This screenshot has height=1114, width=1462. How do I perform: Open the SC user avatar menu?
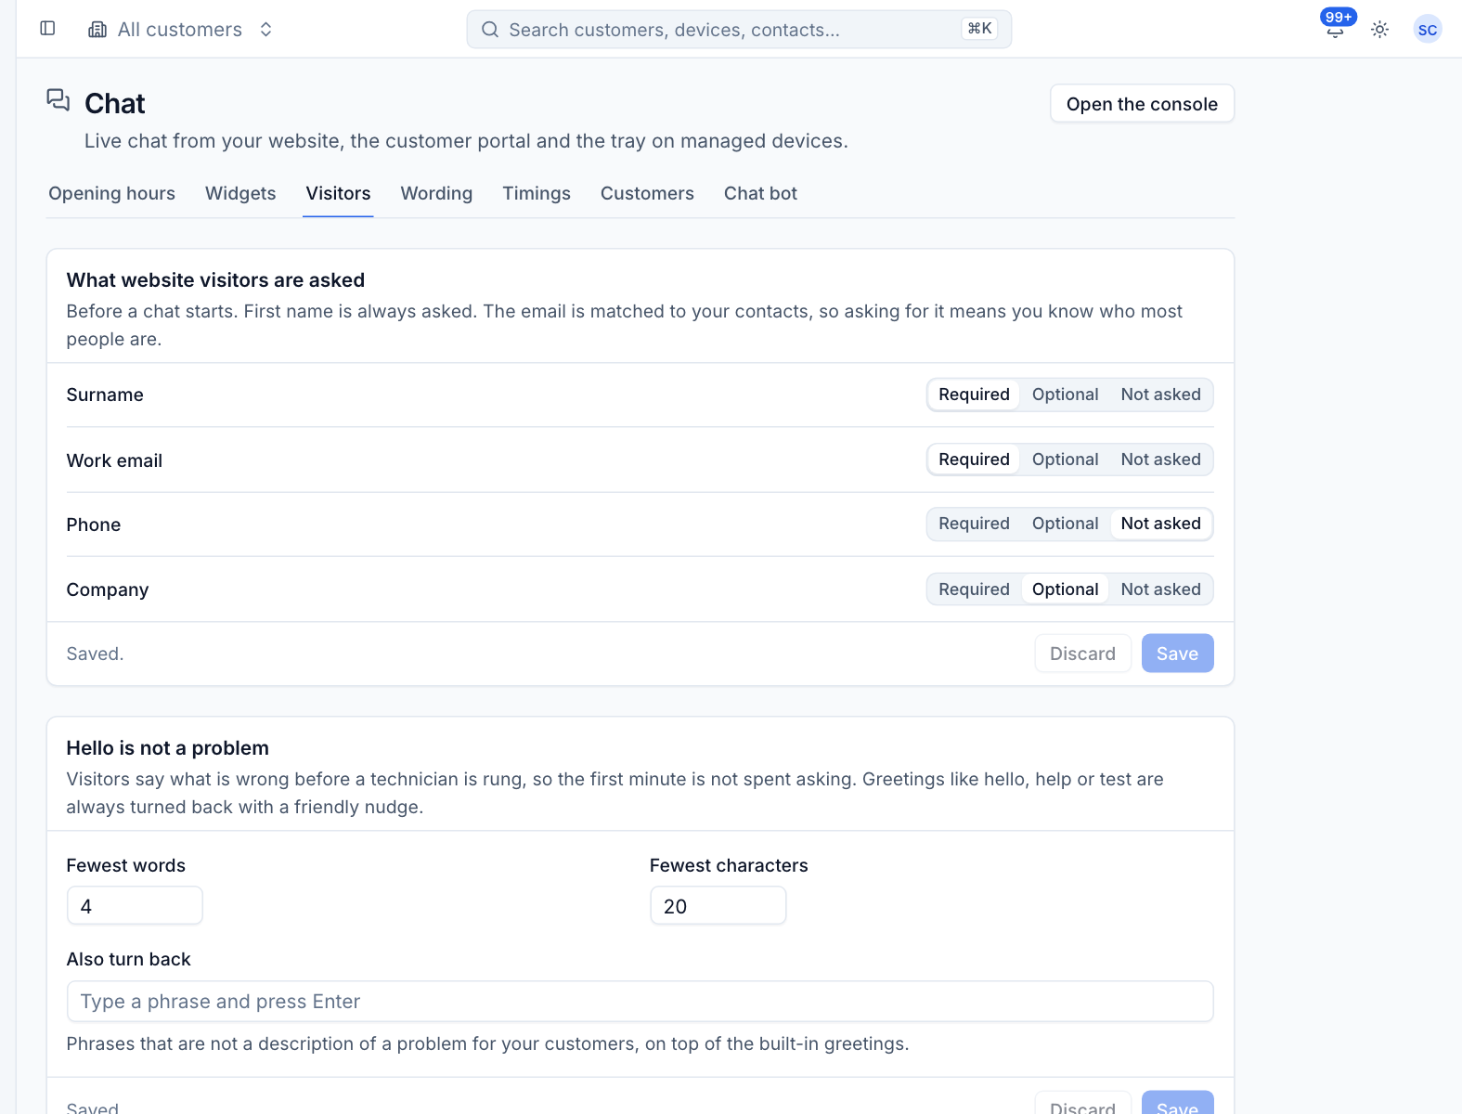click(1428, 30)
